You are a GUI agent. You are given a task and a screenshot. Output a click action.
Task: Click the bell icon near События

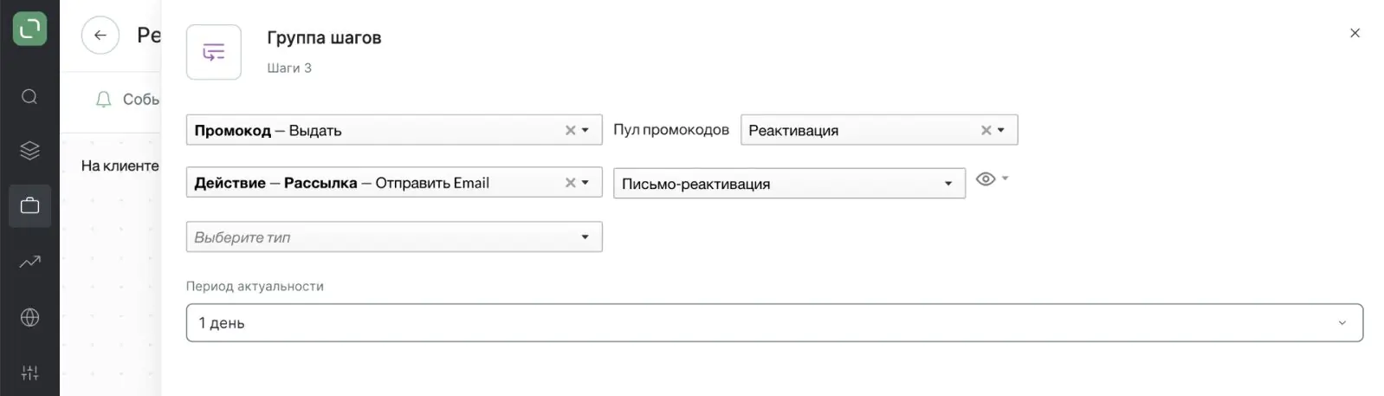click(103, 100)
